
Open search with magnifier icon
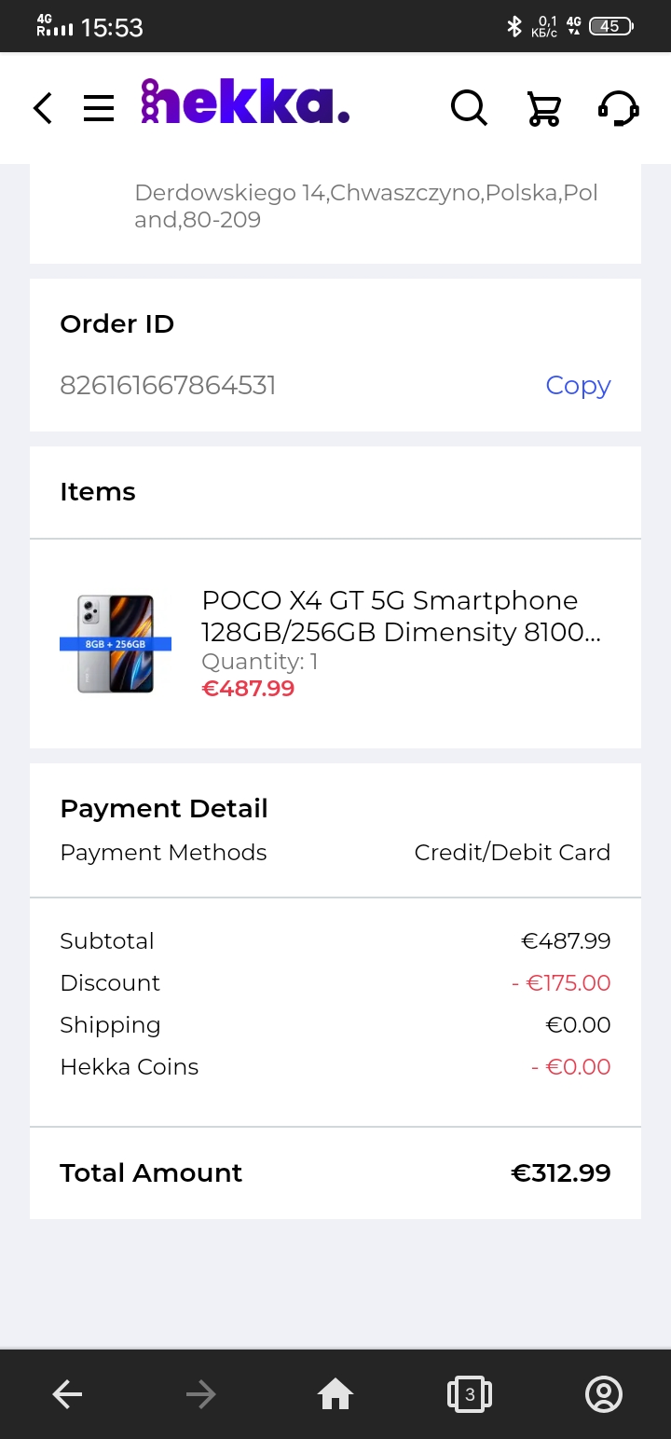[x=469, y=108]
